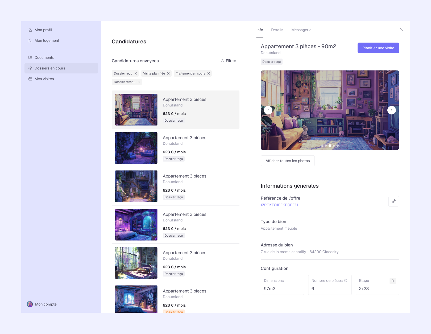Go to the previous carousel photo
431x334 pixels.
pos(268,110)
